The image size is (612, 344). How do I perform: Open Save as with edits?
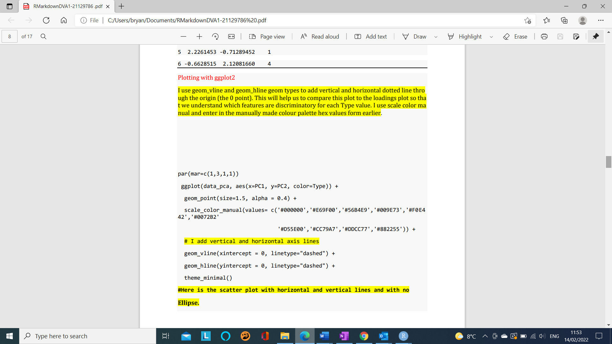[x=576, y=36]
